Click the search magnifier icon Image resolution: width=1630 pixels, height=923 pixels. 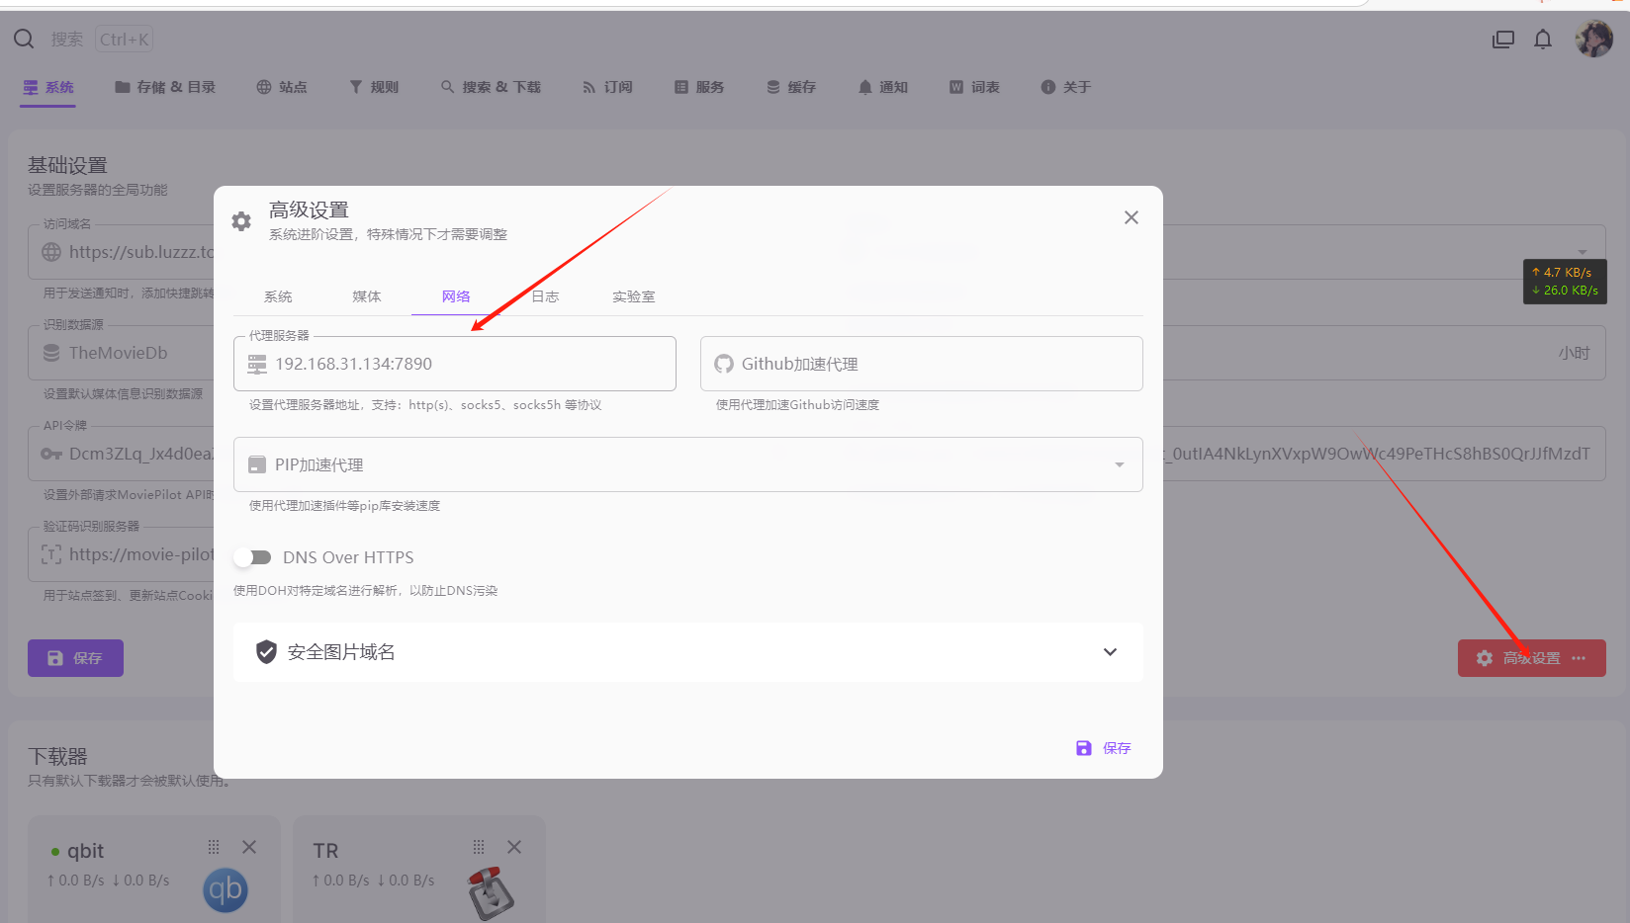(24, 40)
